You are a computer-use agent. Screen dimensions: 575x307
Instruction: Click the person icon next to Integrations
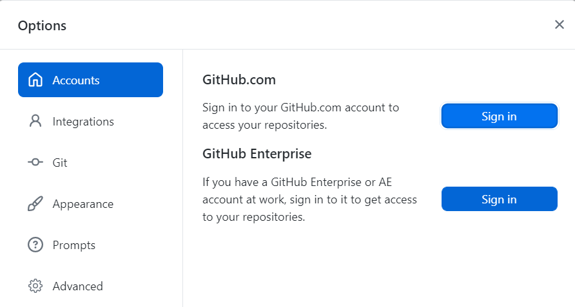35,122
